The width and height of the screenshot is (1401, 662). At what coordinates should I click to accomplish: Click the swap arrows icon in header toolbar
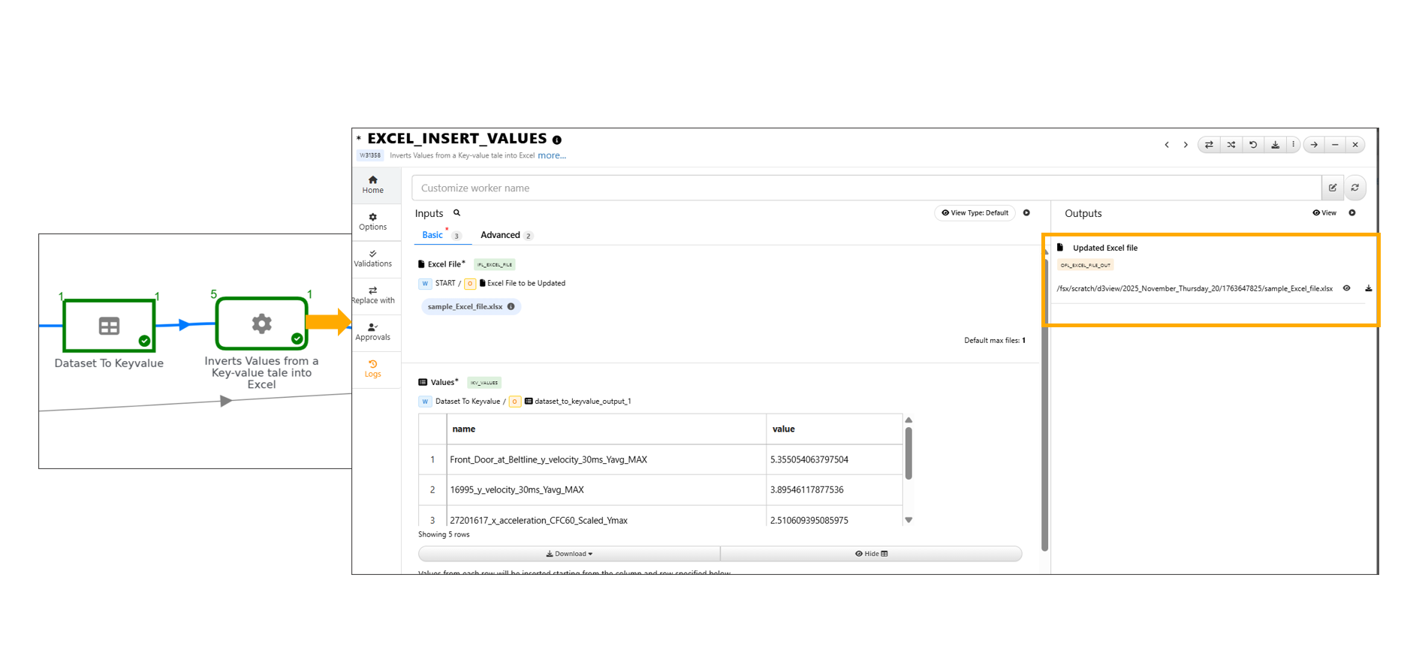coord(1209,145)
